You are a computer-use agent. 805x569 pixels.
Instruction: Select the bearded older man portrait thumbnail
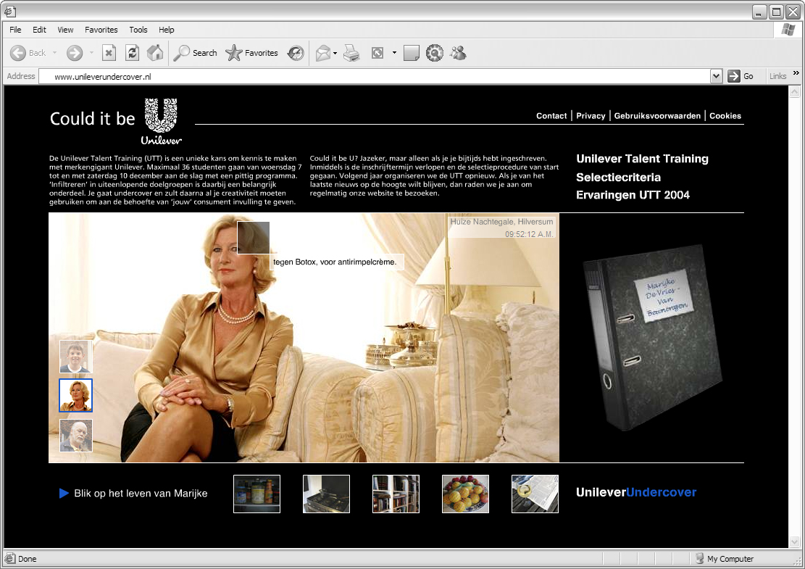[76, 436]
